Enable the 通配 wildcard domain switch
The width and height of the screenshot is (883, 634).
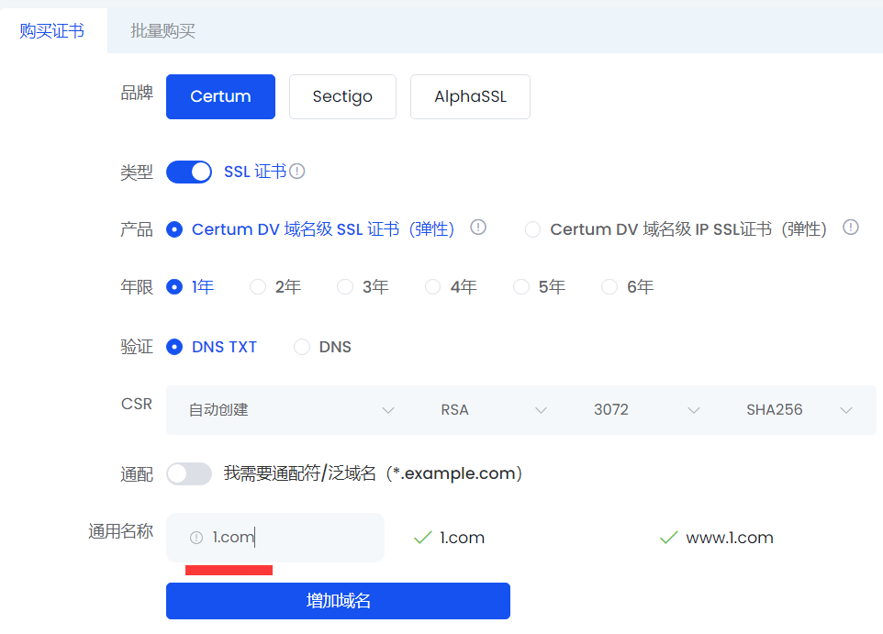click(x=189, y=473)
